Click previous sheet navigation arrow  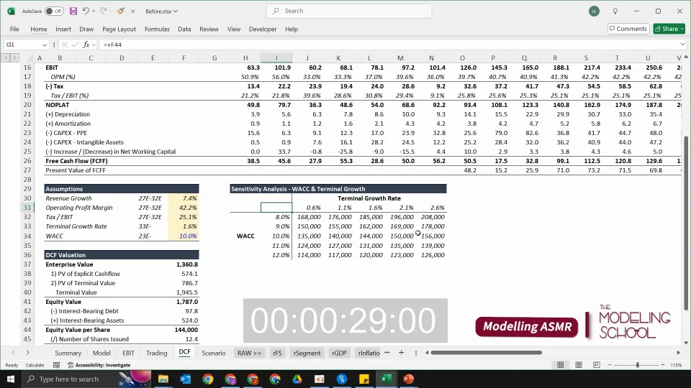coord(13,353)
